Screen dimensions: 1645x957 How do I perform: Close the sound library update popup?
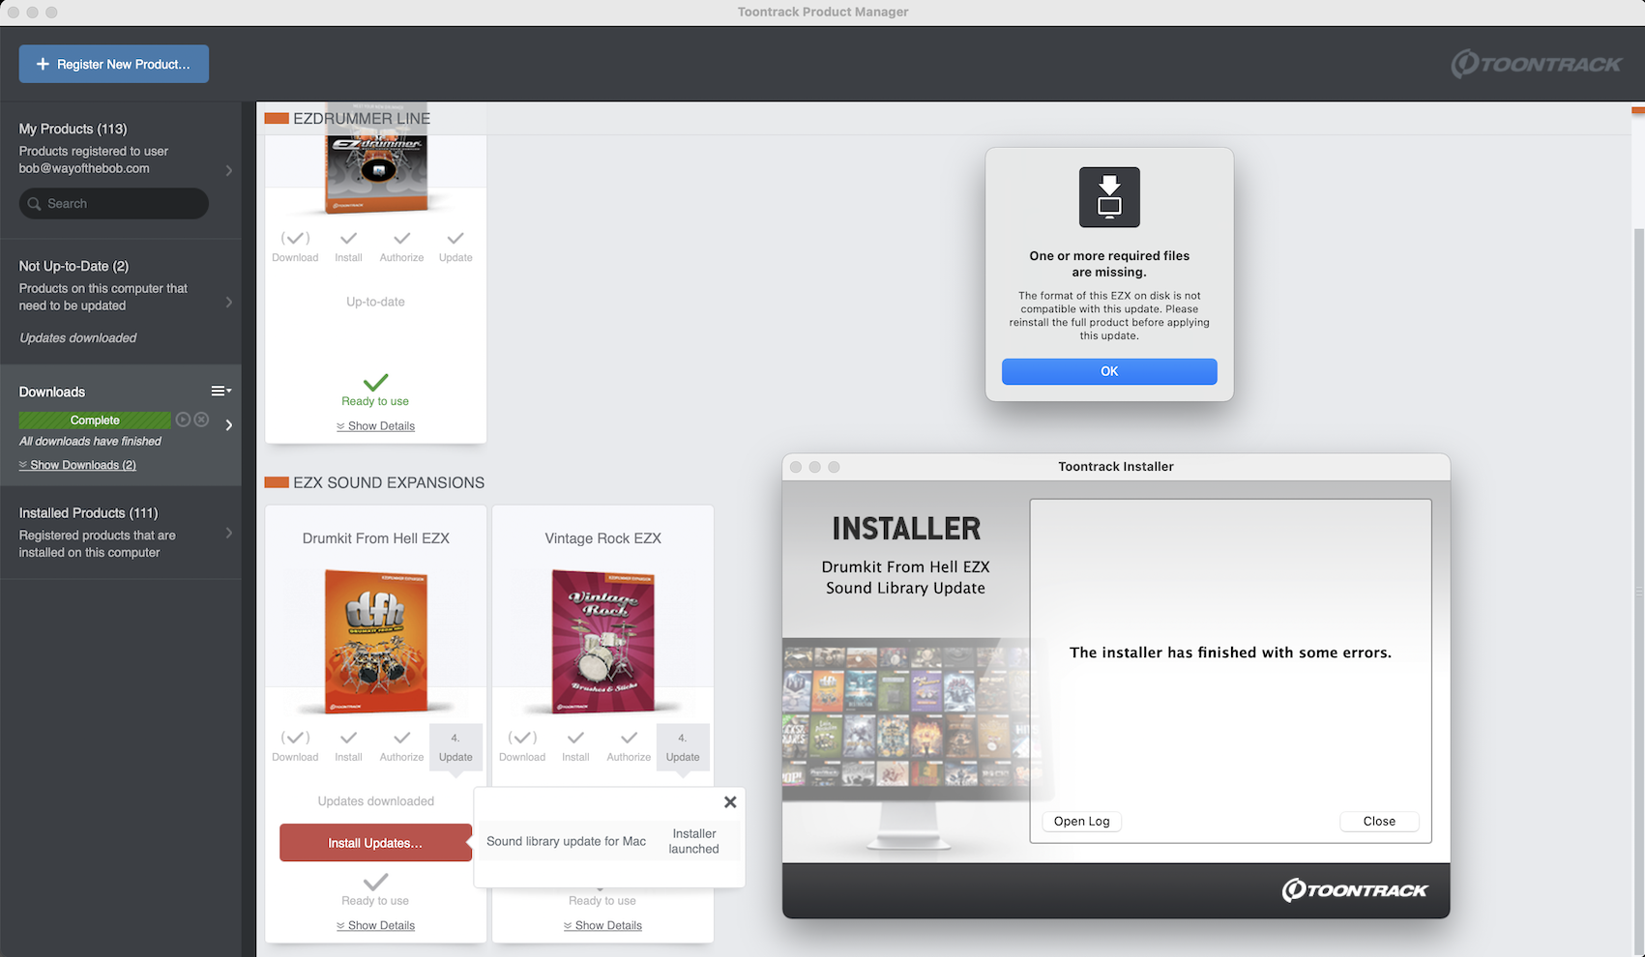[730, 802]
